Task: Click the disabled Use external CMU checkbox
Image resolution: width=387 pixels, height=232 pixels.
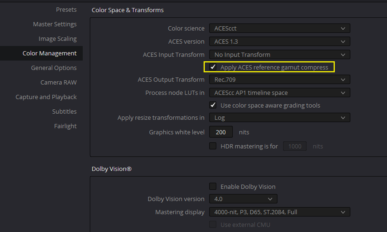Action: (213, 224)
